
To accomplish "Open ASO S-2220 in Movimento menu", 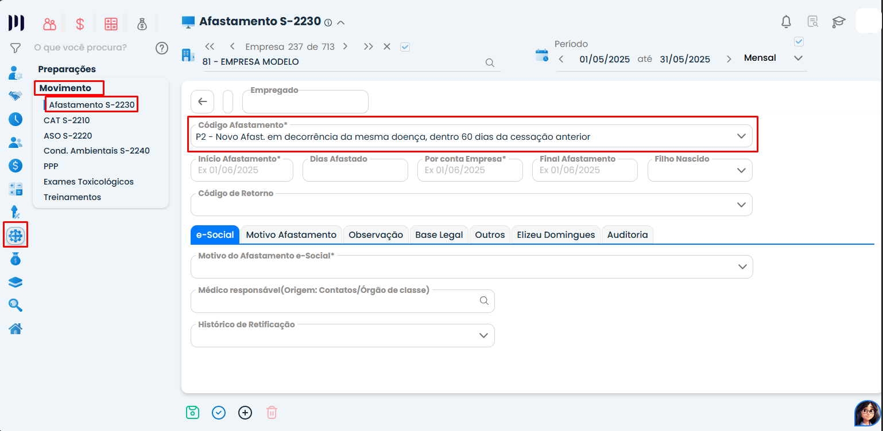I will point(68,136).
